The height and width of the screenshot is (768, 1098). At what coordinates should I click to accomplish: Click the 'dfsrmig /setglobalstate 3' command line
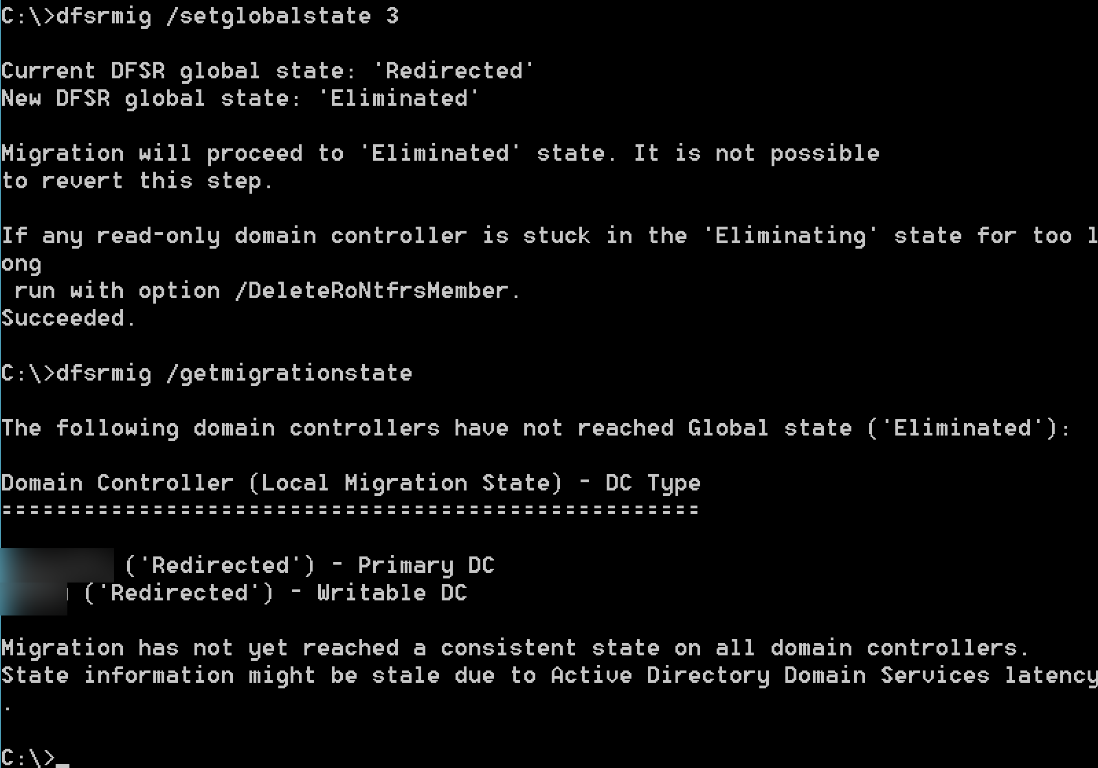pos(200,16)
